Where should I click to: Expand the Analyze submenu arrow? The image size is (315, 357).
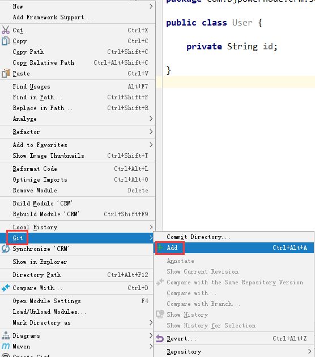pyautogui.click(x=151, y=119)
